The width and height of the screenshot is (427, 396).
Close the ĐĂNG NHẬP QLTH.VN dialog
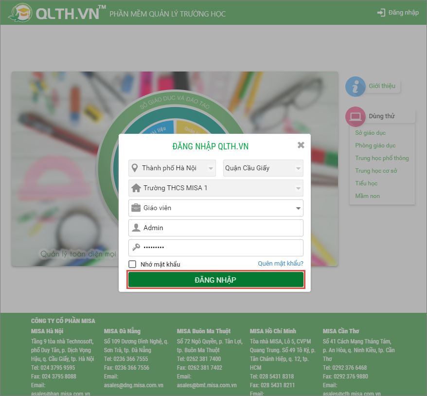301,145
